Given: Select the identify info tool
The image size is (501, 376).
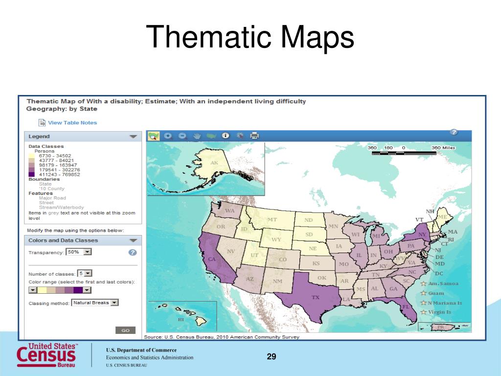Looking at the screenshot, I should point(226,136).
